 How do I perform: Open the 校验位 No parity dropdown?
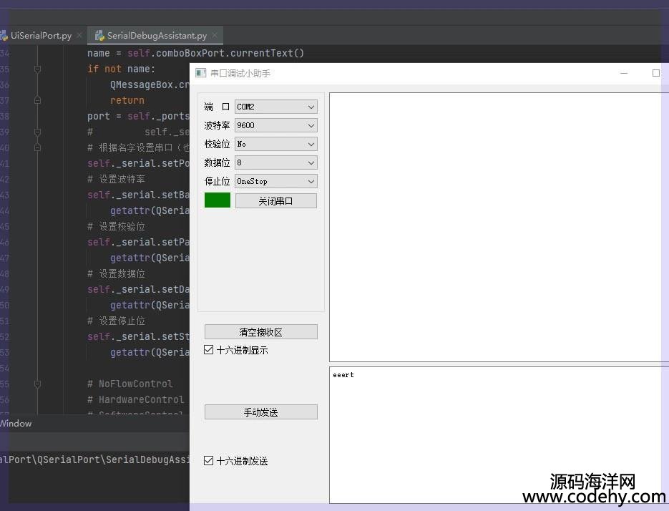[x=275, y=144]
